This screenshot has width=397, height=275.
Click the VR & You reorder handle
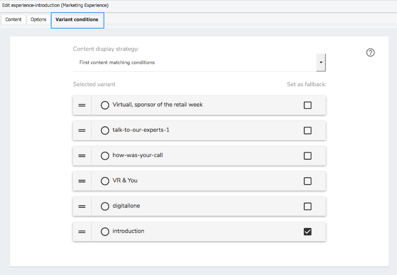point(82,181)
